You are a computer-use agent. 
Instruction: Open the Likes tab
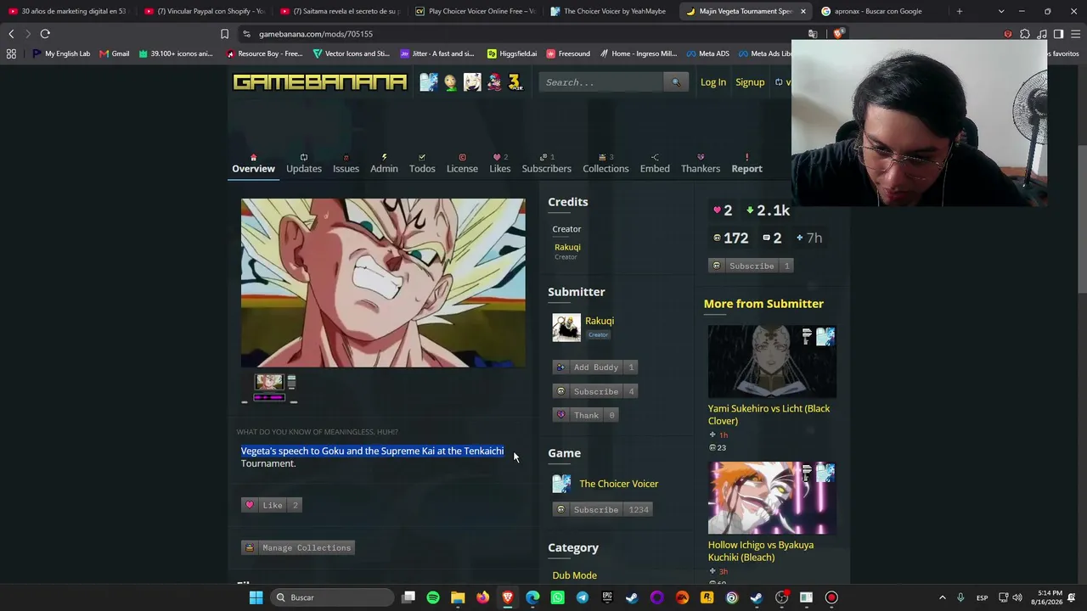(x=500, y=164)
